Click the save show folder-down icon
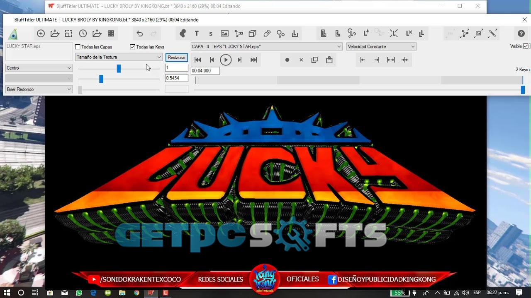531x298 pixels. [x=97, y=34]
